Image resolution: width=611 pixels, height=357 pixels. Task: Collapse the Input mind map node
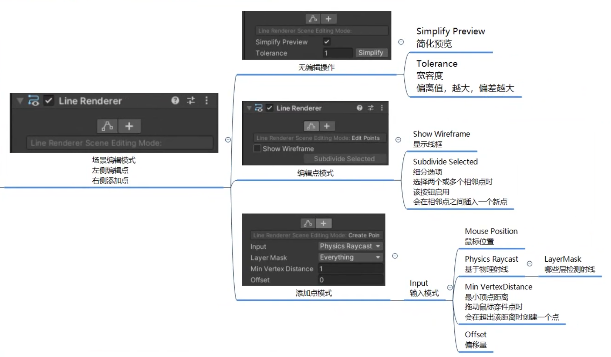point(450,288)
